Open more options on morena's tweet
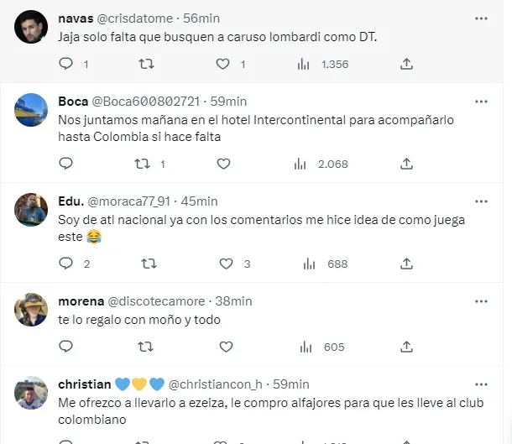This screenshot has width=512, height=444. (x=481, y=300)
